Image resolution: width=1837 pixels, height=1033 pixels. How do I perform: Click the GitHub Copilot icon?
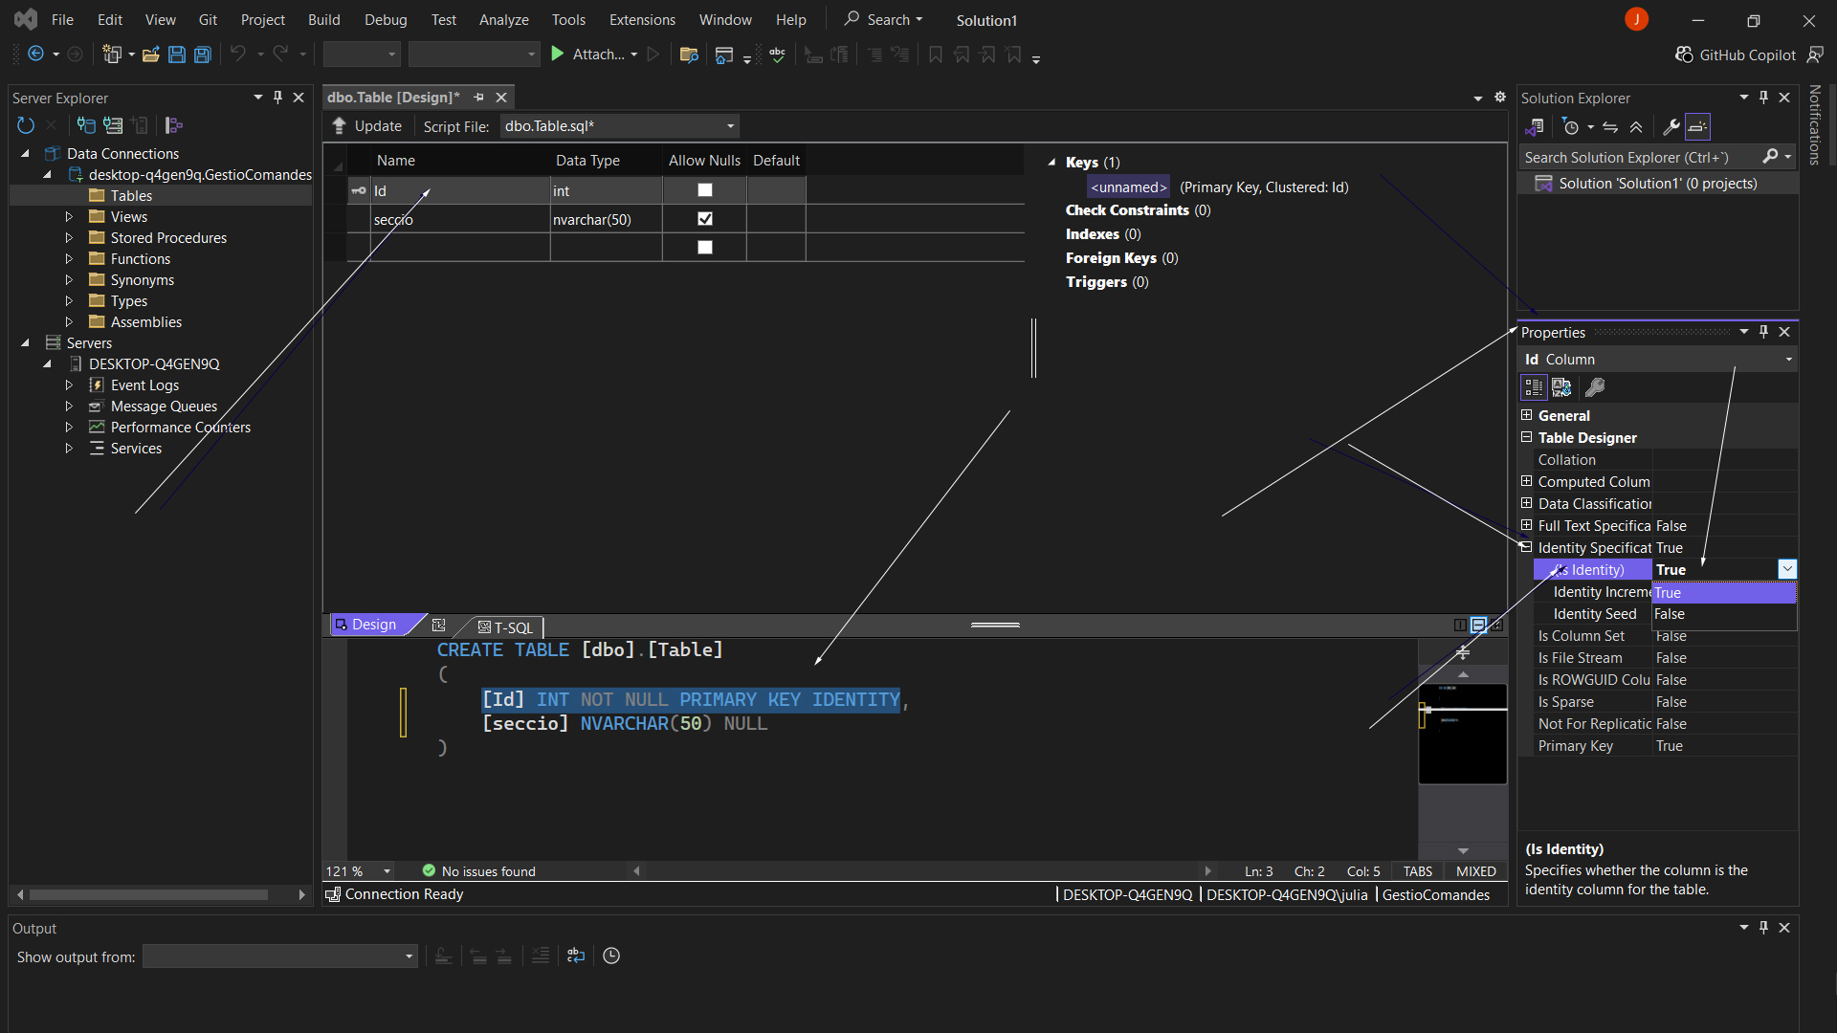click(x=1684, y=55)
